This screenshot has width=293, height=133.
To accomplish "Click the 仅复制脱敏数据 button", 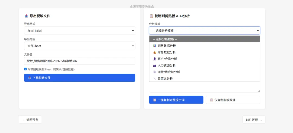I will (x=233, y=100).
